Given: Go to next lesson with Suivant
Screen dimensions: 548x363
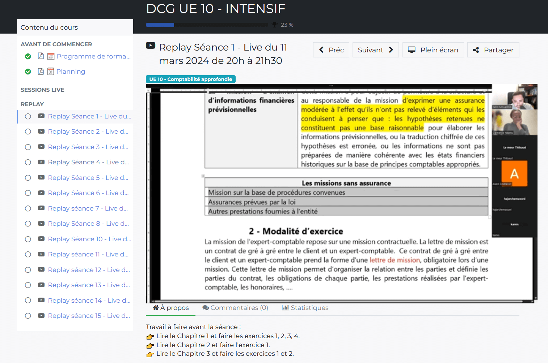Looking at the screenshot, I should tap(375, 50).
